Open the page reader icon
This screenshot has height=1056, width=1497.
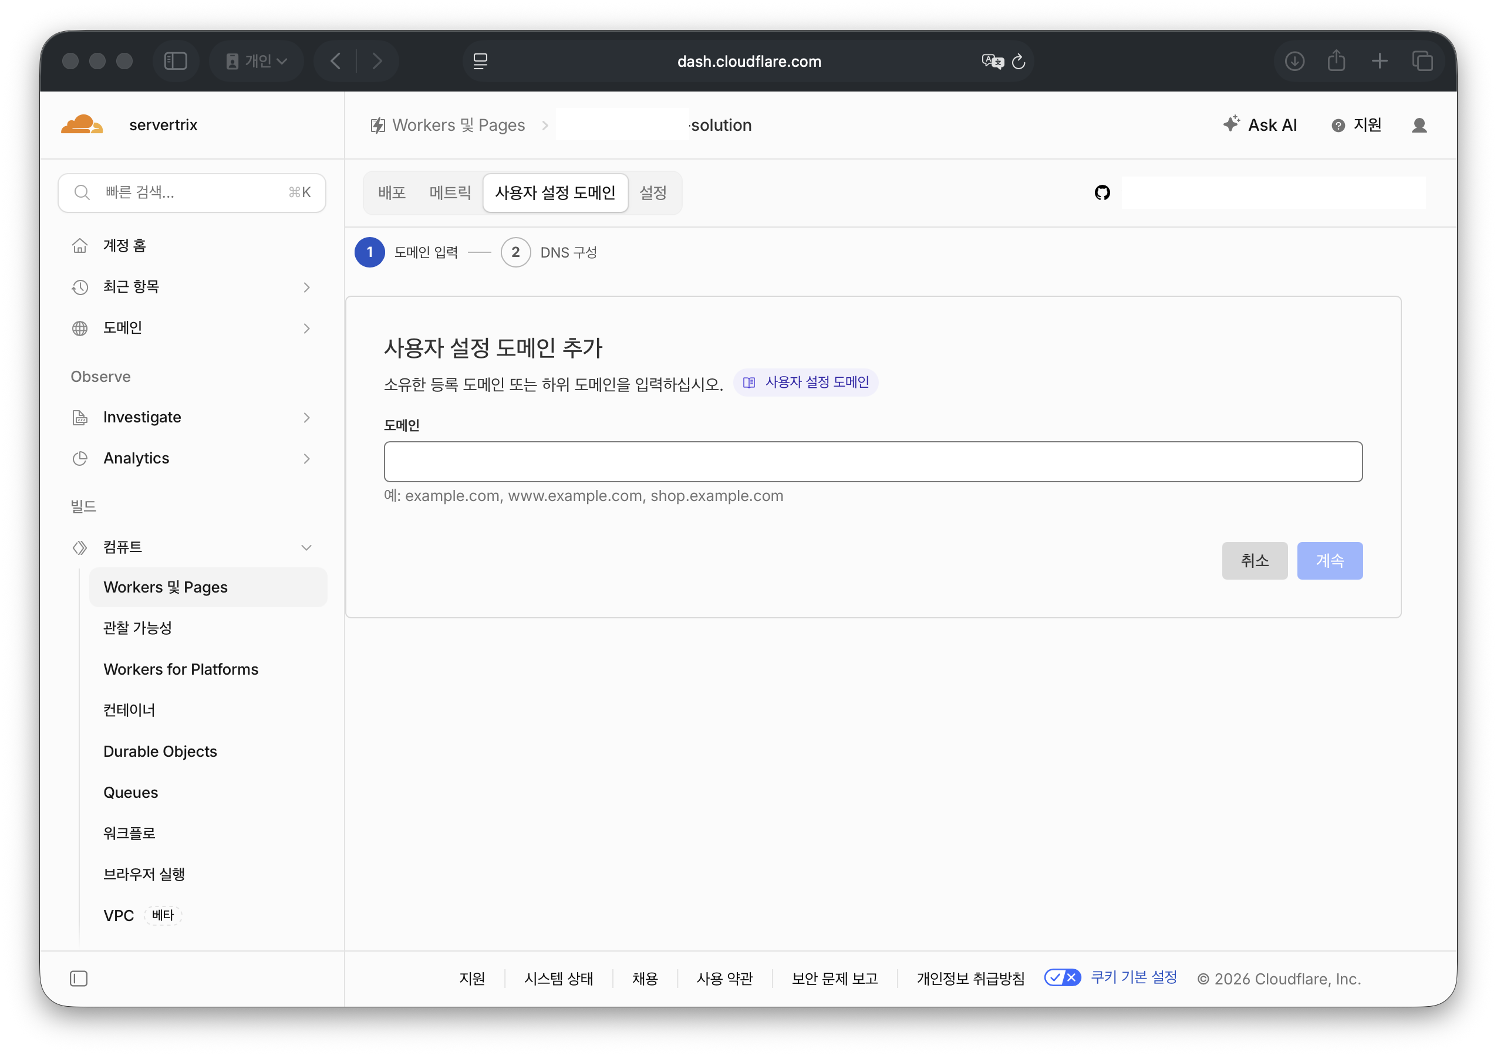pos(481,61)
